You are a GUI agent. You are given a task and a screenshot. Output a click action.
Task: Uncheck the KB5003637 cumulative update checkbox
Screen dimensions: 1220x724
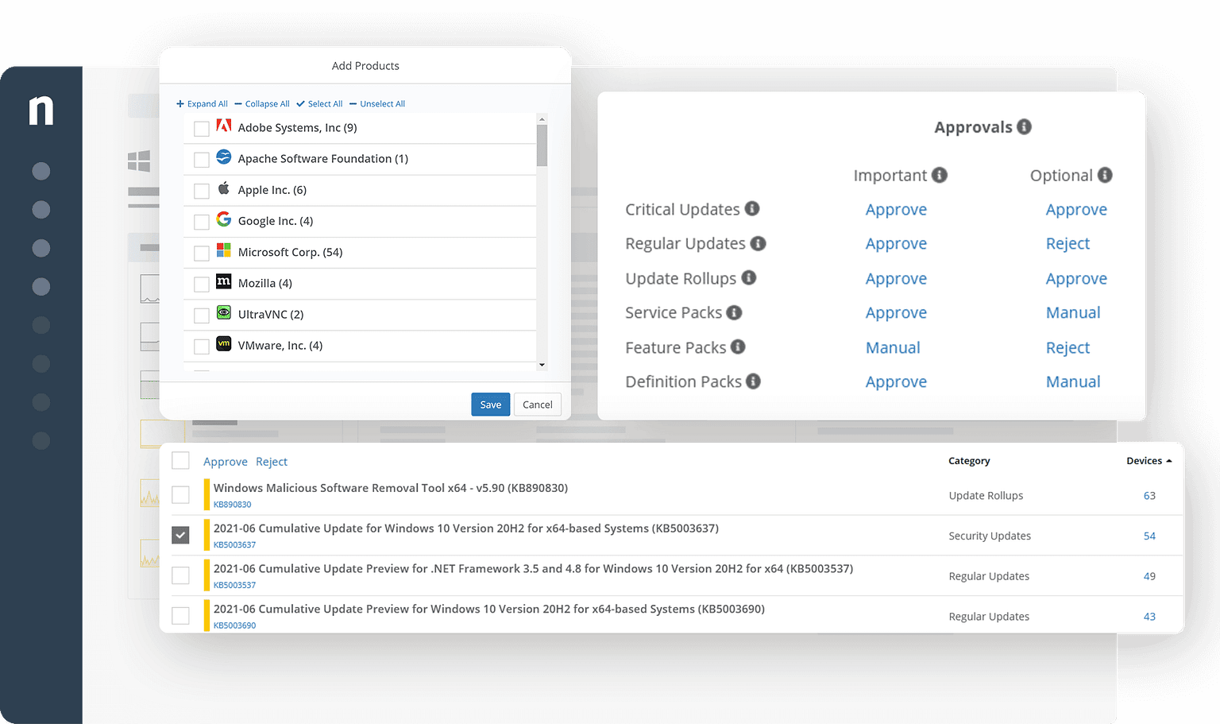pos(180,535)
